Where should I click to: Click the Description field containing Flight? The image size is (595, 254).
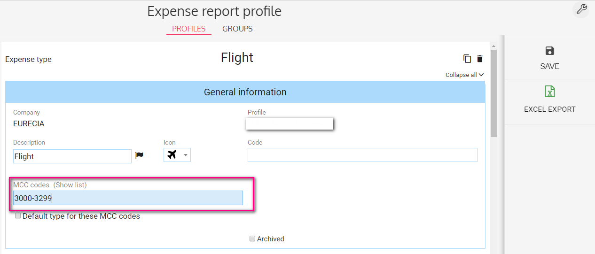pos(72,156)
